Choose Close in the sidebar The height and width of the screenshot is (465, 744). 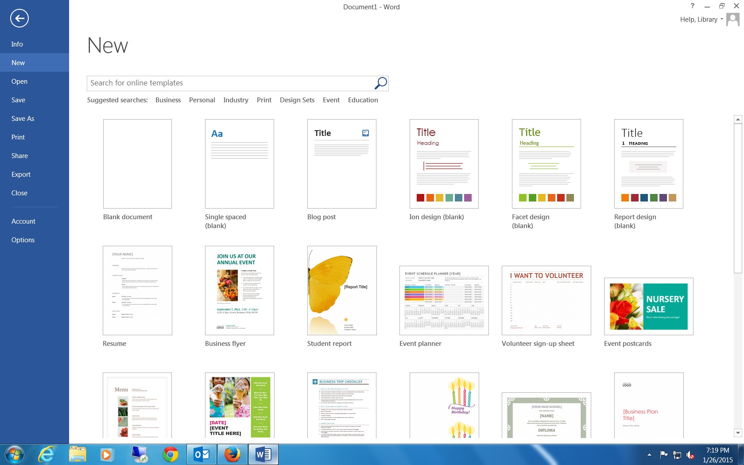tap(35, 193)
